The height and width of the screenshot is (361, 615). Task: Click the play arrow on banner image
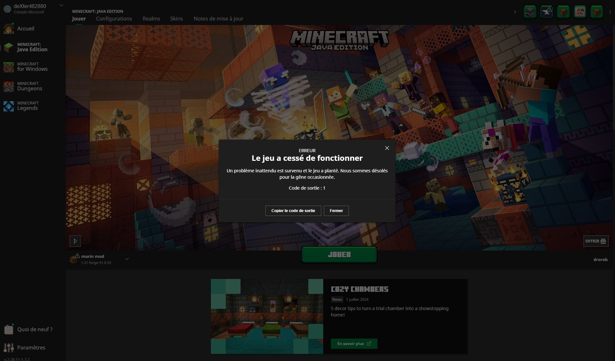75,241
